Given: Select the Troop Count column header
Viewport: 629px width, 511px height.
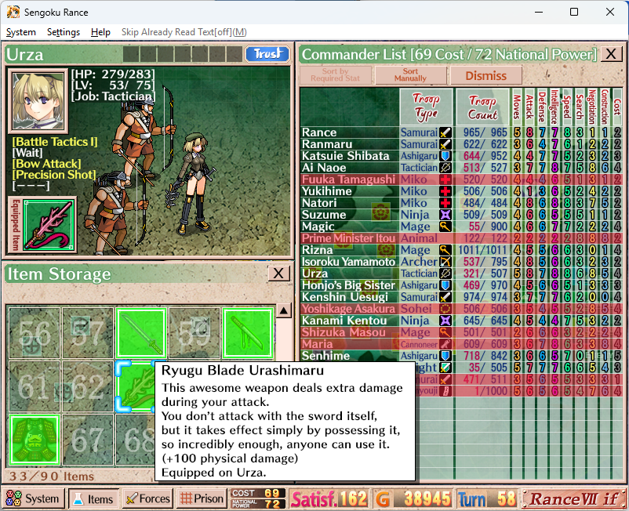Looking at the screenshot, I should click(x=483, y=107).
